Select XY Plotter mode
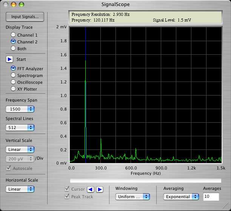The image size is (231, 211). (x=14, y=89)
